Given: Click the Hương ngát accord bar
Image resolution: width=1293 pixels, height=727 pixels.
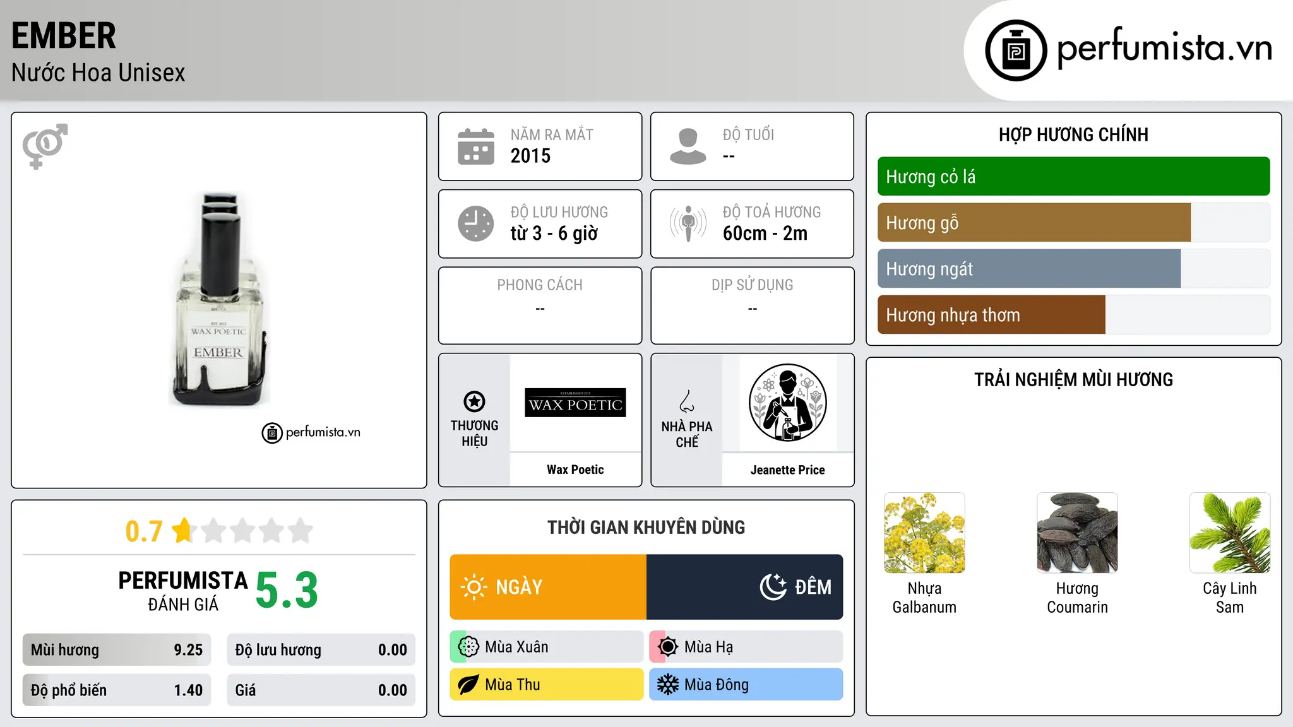Looking at the screenshot, I should (x=1073, y=268).
